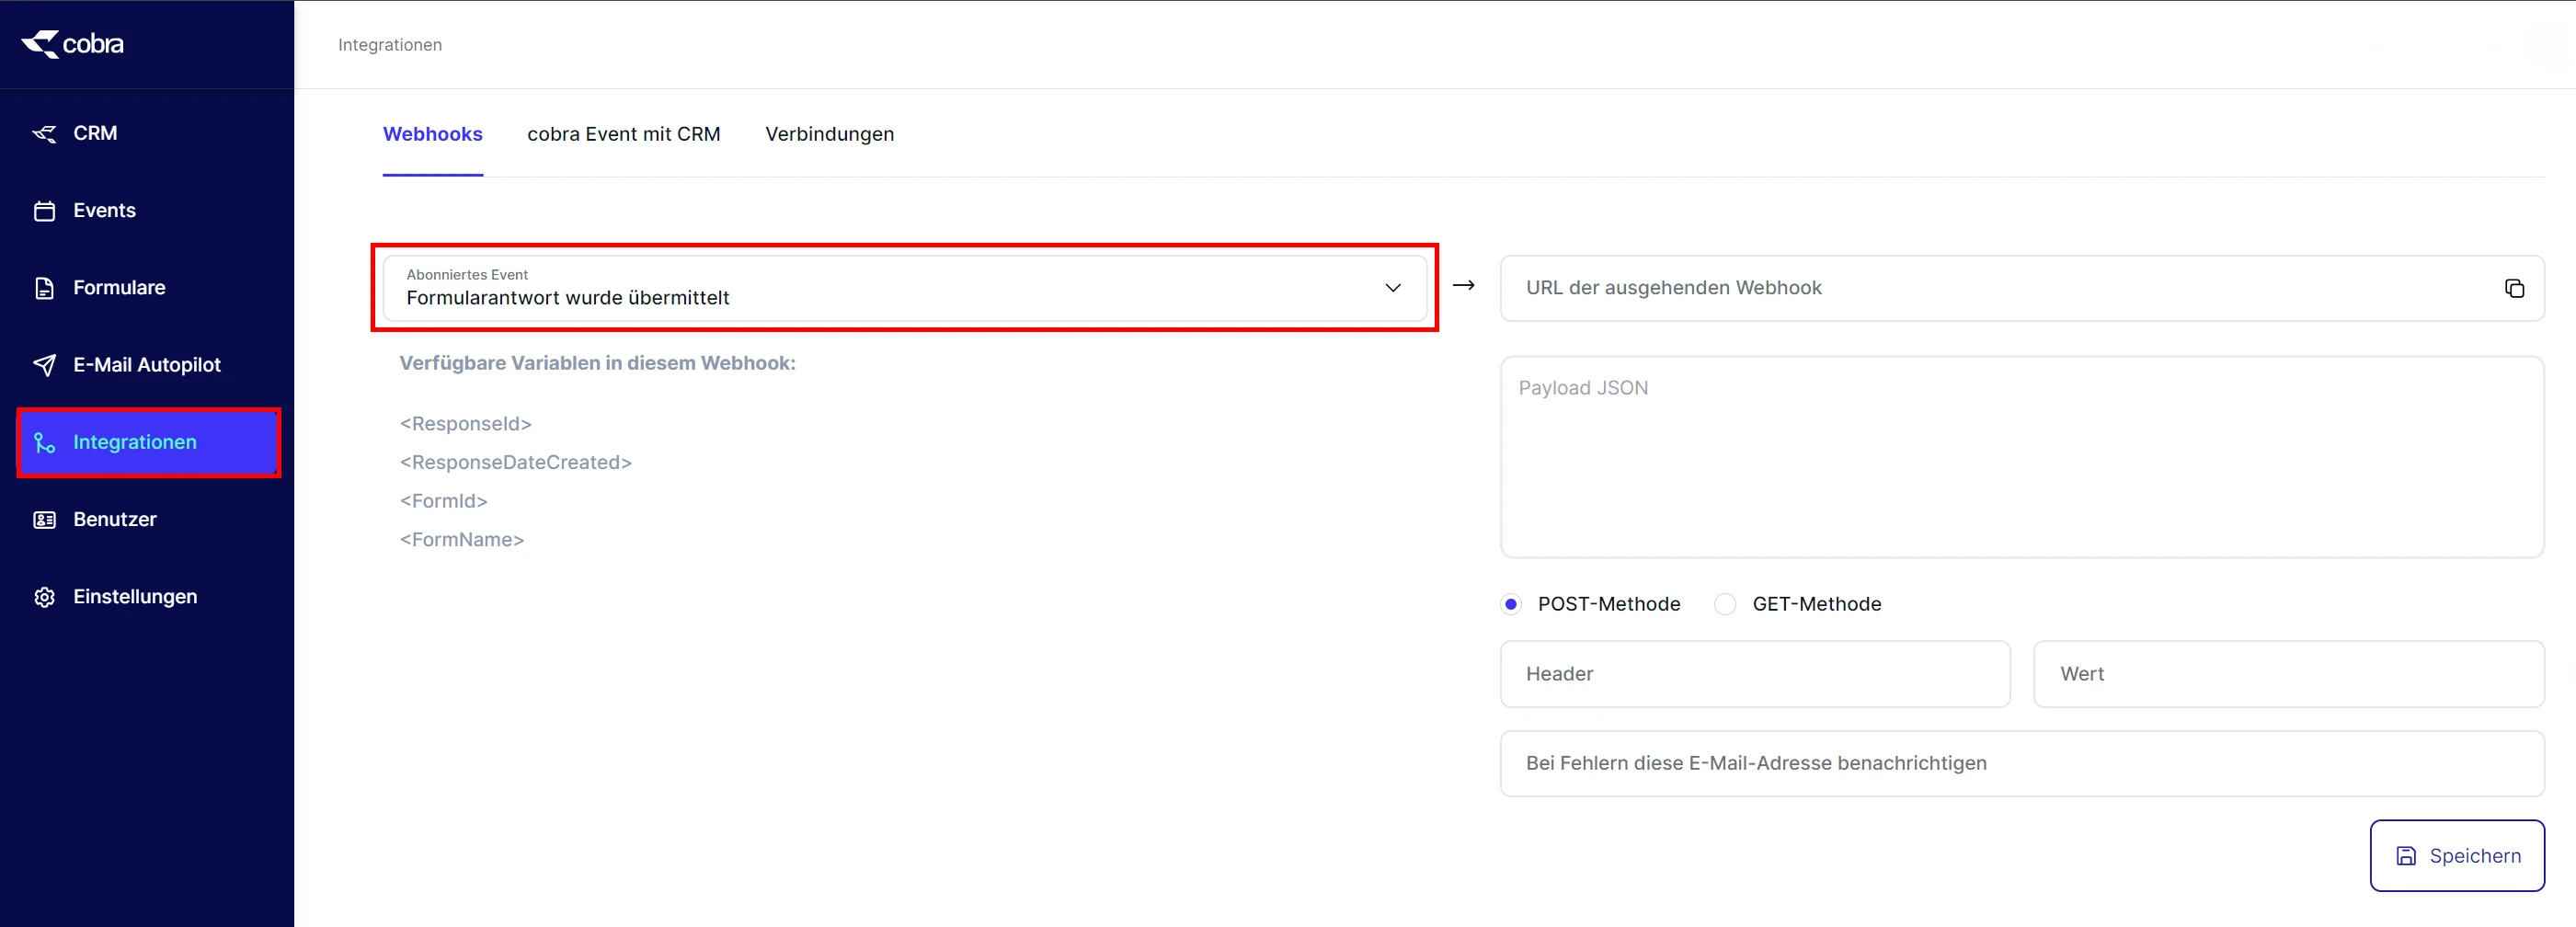Click the Integrationen connection icon

[x=45, y=442]
